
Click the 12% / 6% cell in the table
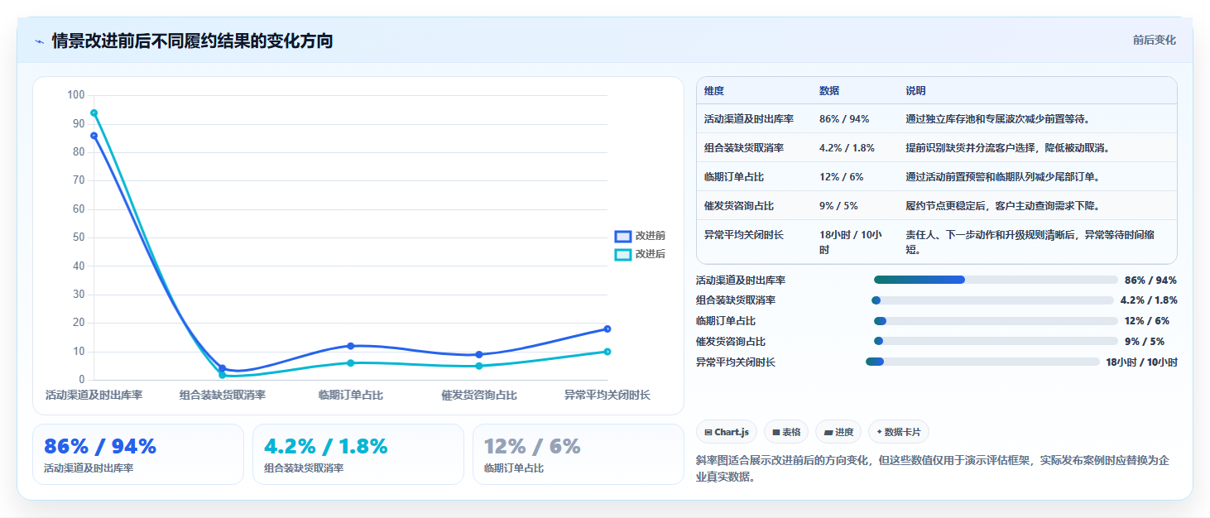click(842, 177)
